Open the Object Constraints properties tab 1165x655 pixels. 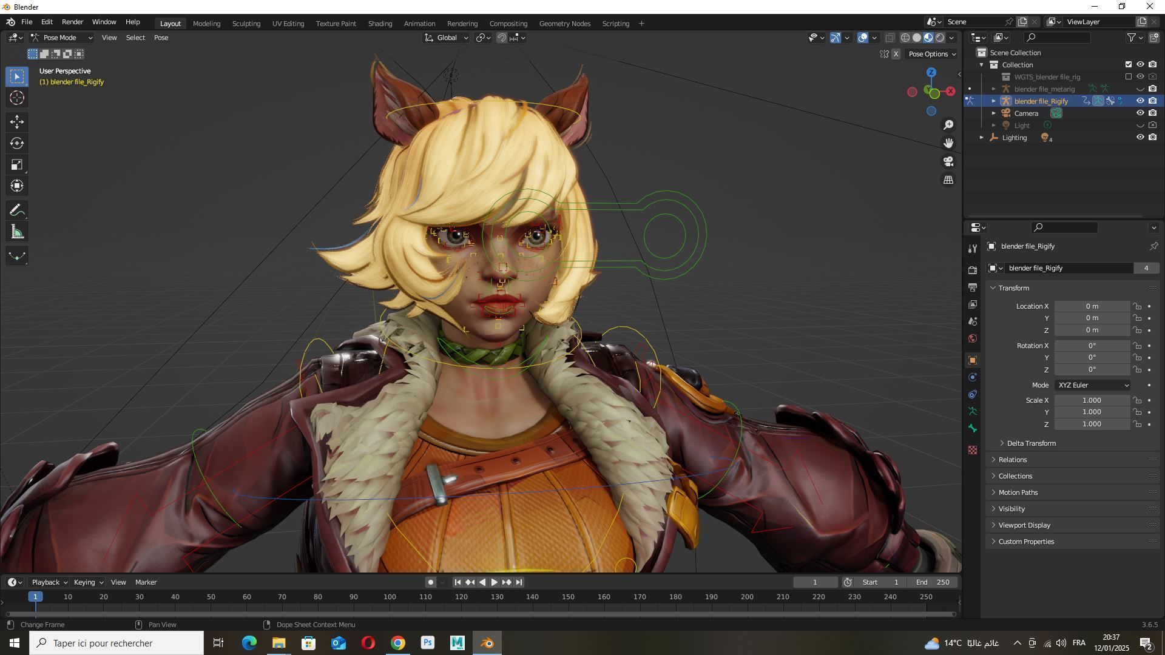point(973,394)
